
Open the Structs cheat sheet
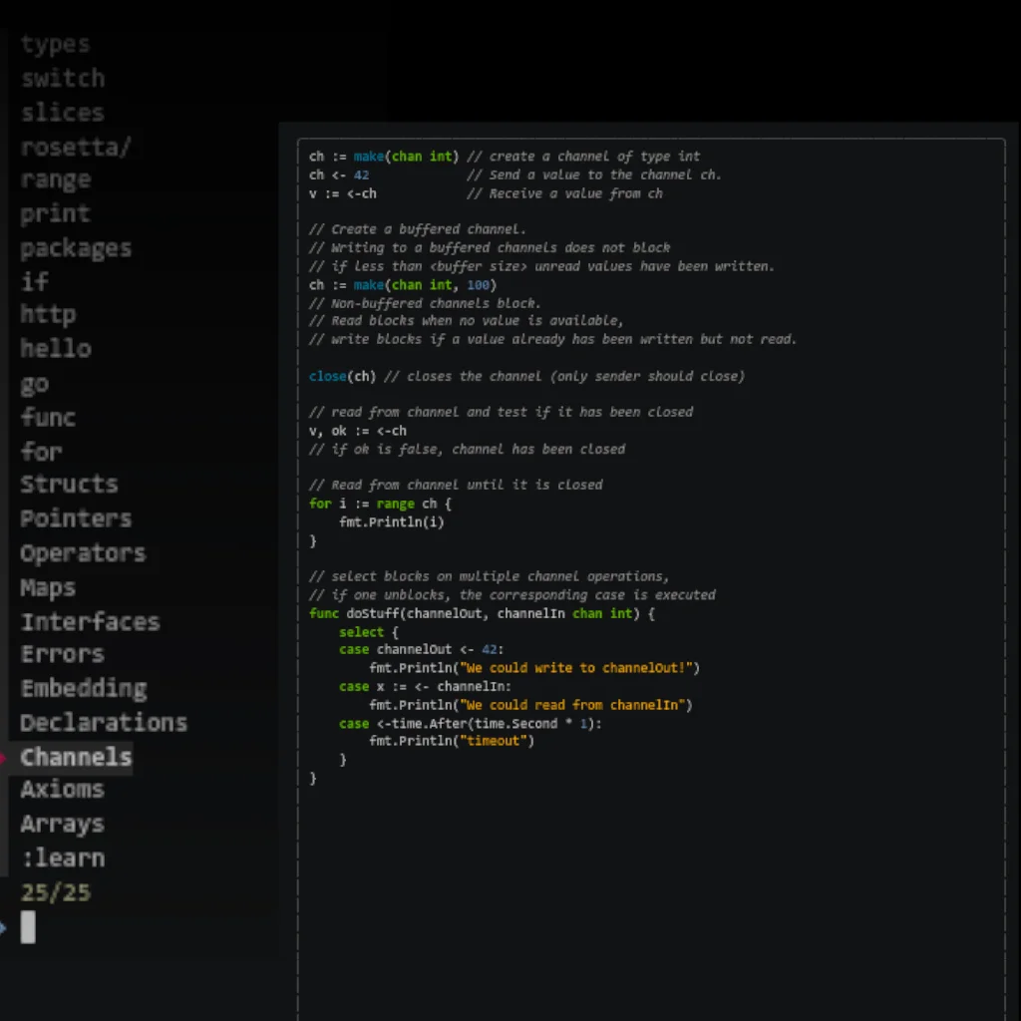(69, 485)
